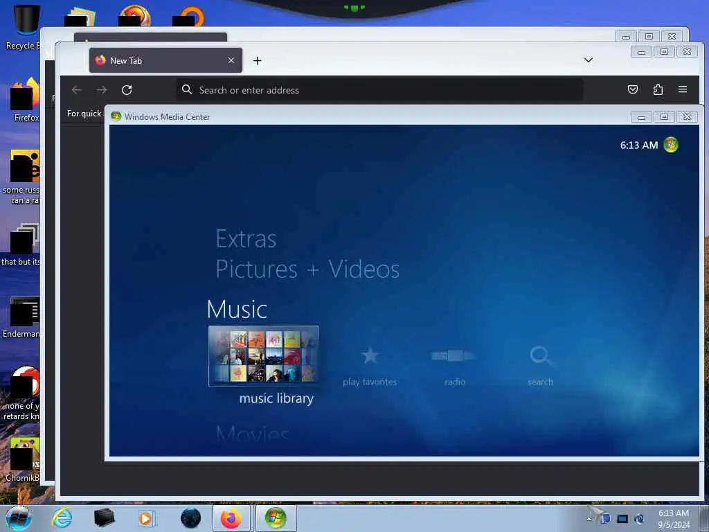Select play favorites star icon
This screenshot has height=532, width=709.
[x=370, y=356]
